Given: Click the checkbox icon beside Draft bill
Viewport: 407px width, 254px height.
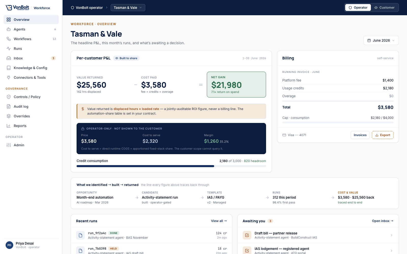Looking at the screenshot, I should 247,235.
